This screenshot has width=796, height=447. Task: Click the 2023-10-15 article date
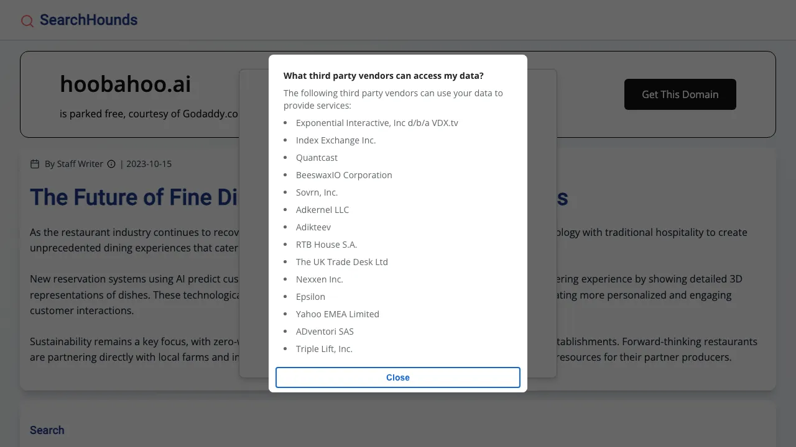(x=149, y=164)
